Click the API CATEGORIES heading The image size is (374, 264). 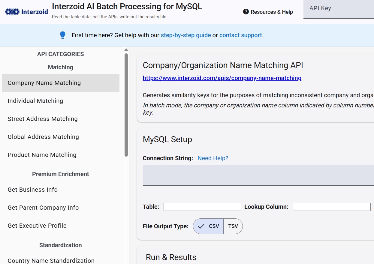pyautogui.click(x=61, y=54)
